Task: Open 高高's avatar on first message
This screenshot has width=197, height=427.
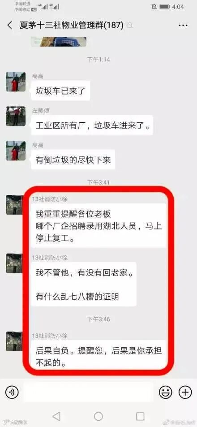Action: (x=16, y=82)
